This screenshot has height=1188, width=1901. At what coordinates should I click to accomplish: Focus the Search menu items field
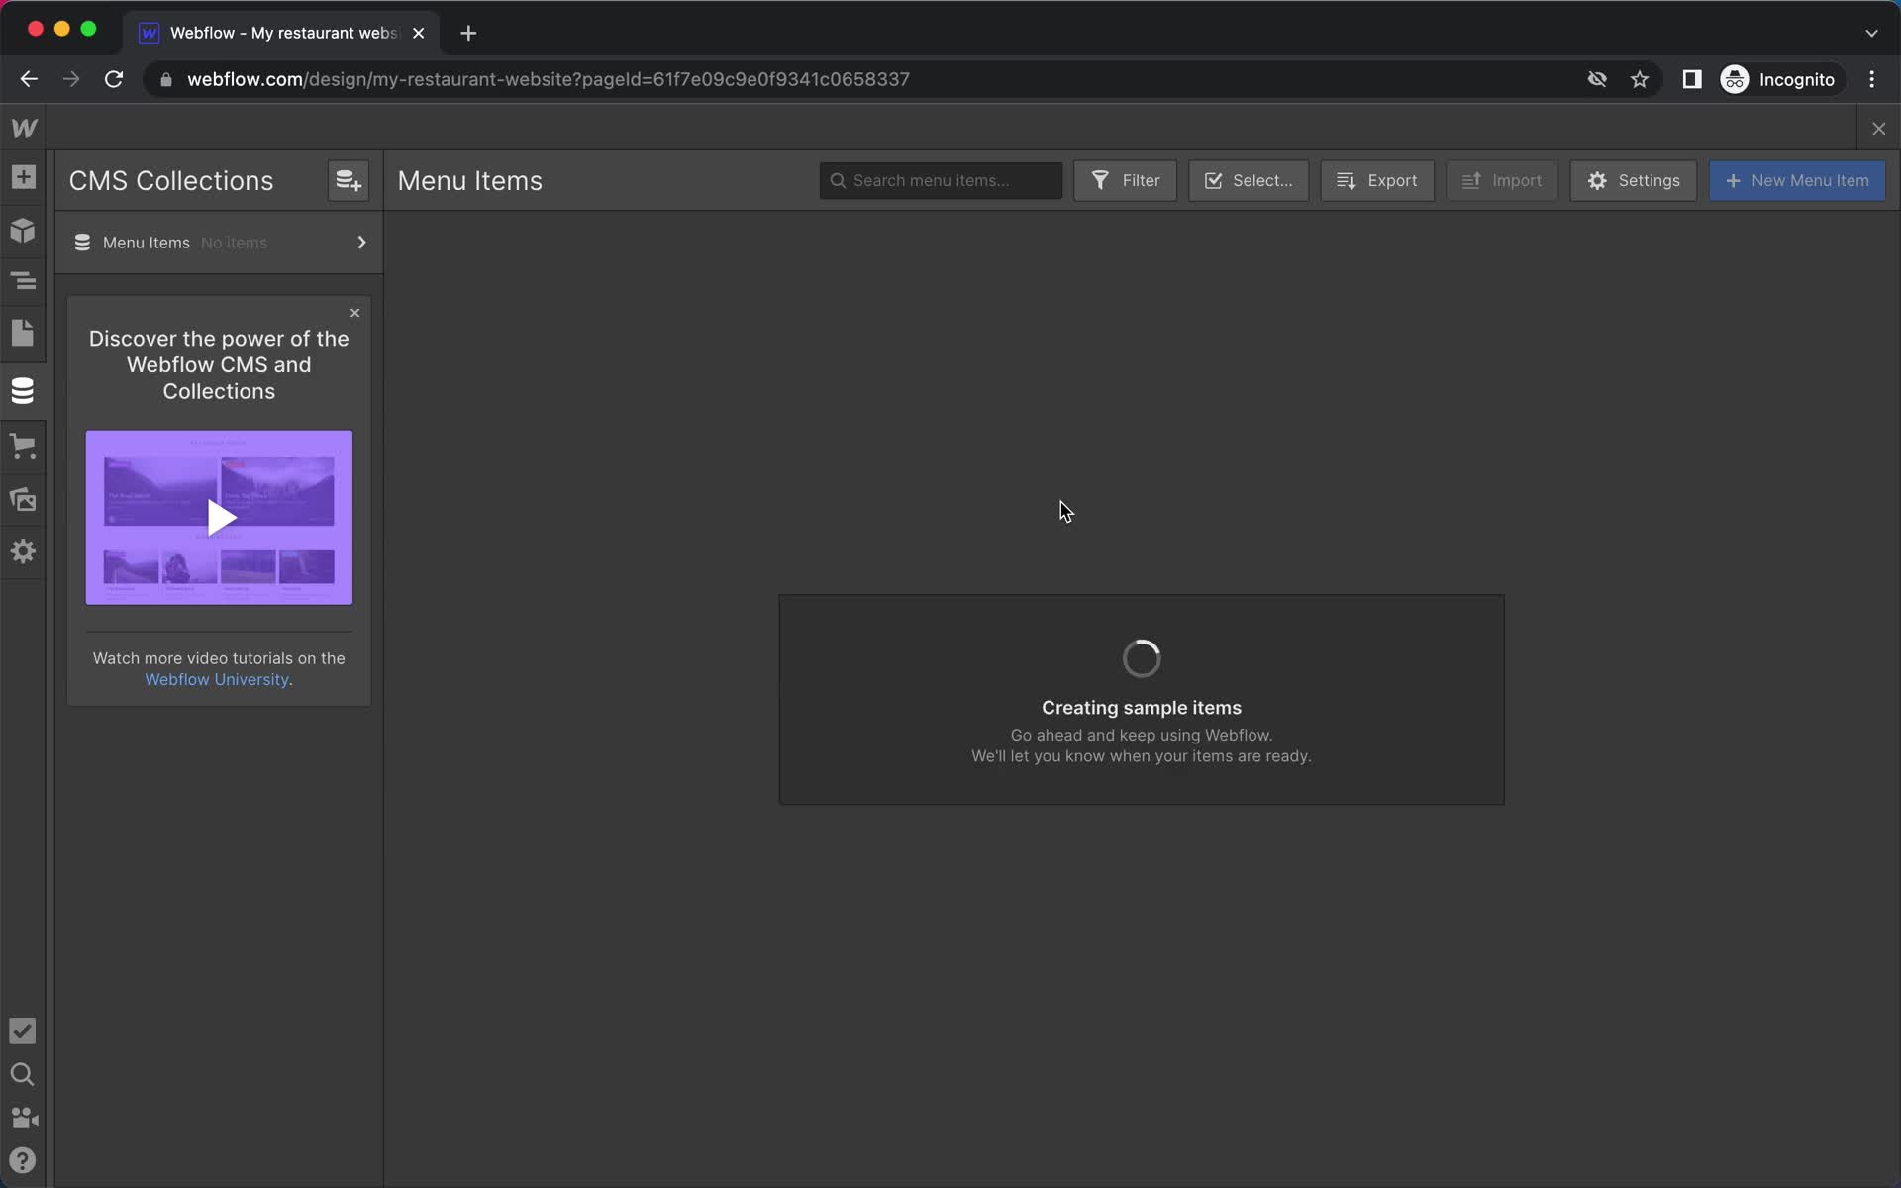click(941, 181)
